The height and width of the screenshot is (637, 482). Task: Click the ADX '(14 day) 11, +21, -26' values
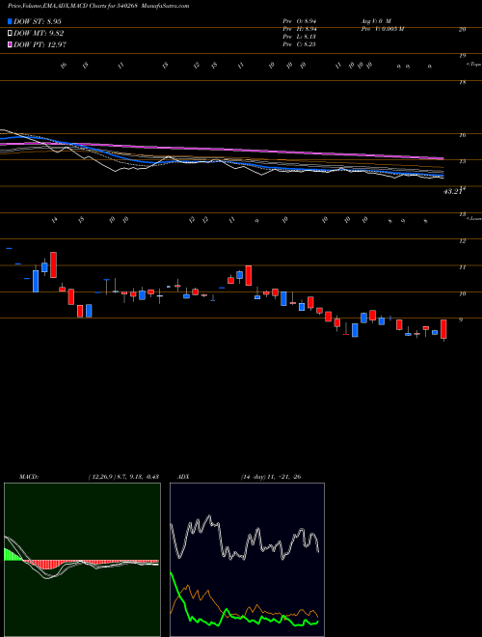(271, 477)
